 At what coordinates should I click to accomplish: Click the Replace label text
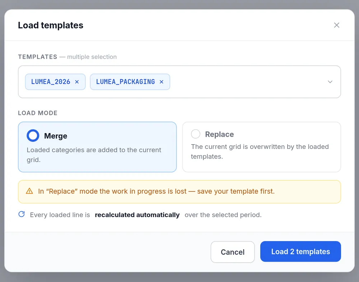click(x=219, y=134)
